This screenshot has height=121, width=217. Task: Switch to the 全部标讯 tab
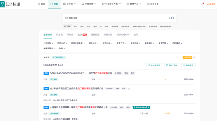pyautogui.click(x=48, y=35)
